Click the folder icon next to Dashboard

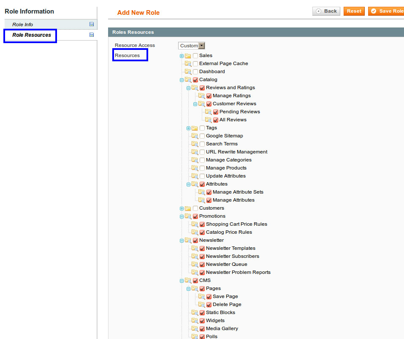click(x=188, y=72)
